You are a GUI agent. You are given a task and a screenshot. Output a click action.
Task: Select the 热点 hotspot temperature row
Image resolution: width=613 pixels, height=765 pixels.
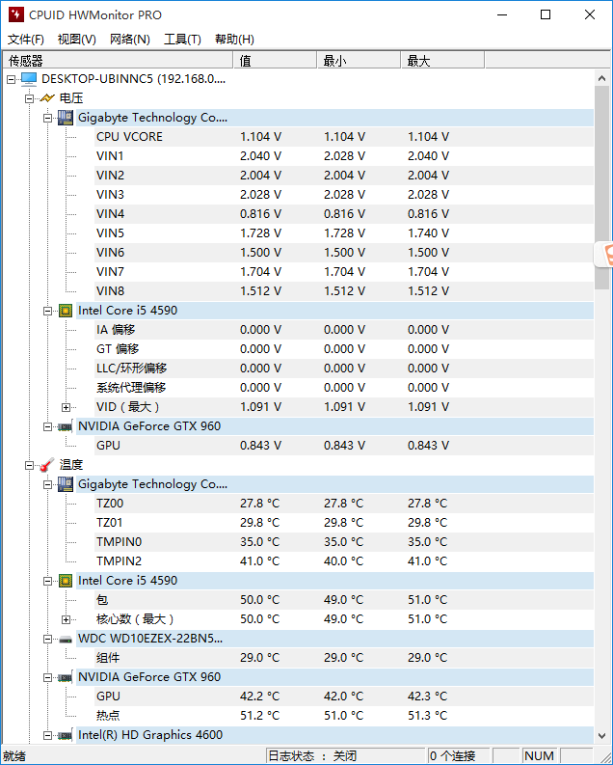point(344,716)
